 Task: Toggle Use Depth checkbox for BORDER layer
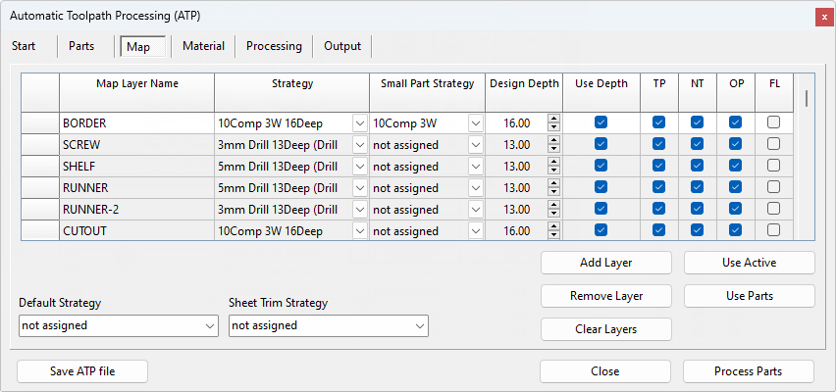point(601,123)
